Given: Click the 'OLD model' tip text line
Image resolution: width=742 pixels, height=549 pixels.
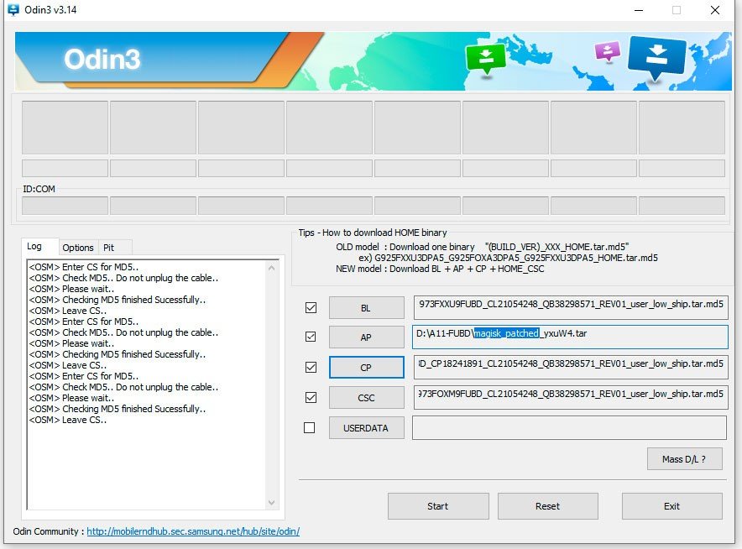Looking at the screenshot, I should coord(482,247).
